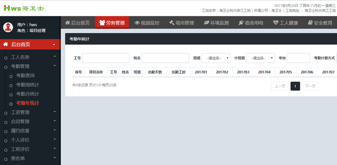
Task: Click the leaf icon on 环境监测 tab
Action: coord(207,22)
